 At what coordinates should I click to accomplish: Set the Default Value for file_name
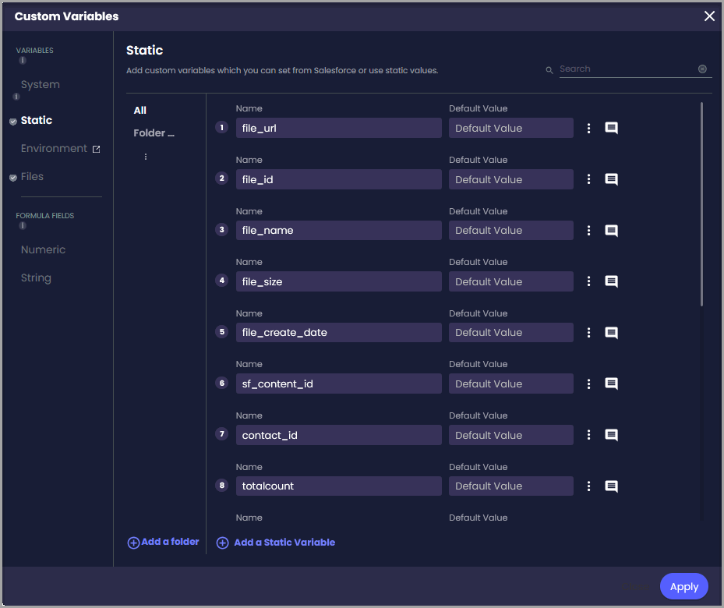(510, 231)
